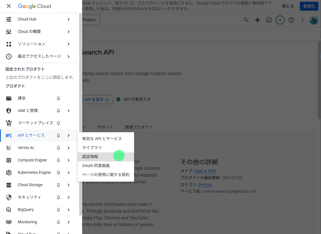
Task: Click the navigation menu scrollbar
Action: pyautogui.click(x=80, y=112)
